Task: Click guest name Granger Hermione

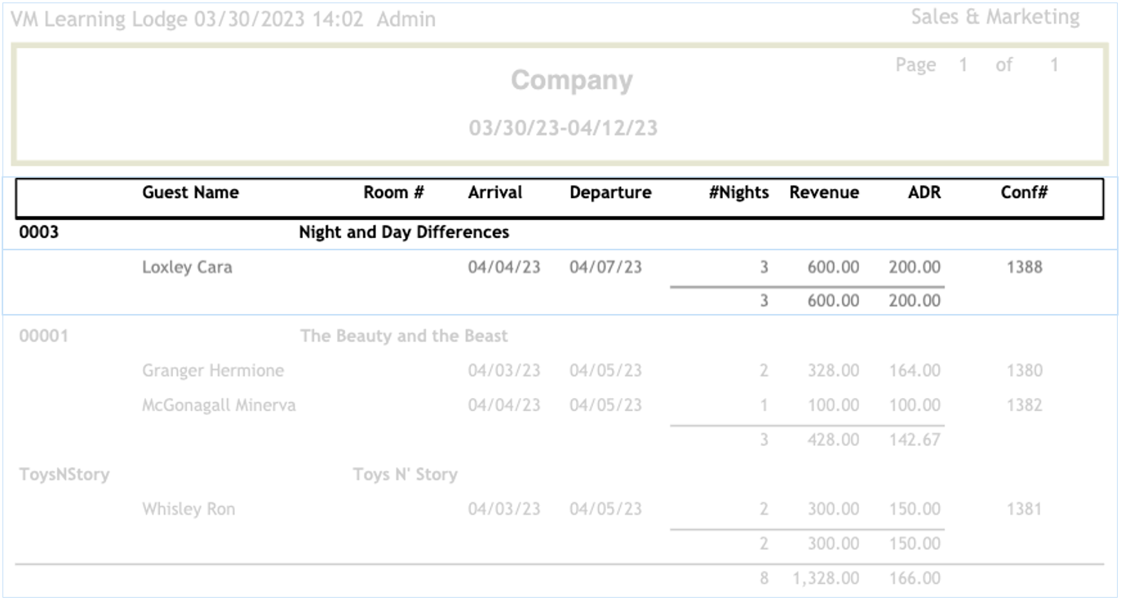Action: coord(213,370)
